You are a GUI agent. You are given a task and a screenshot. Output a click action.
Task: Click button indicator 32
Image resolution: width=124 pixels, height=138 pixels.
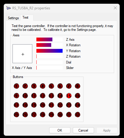coord(77,115)
